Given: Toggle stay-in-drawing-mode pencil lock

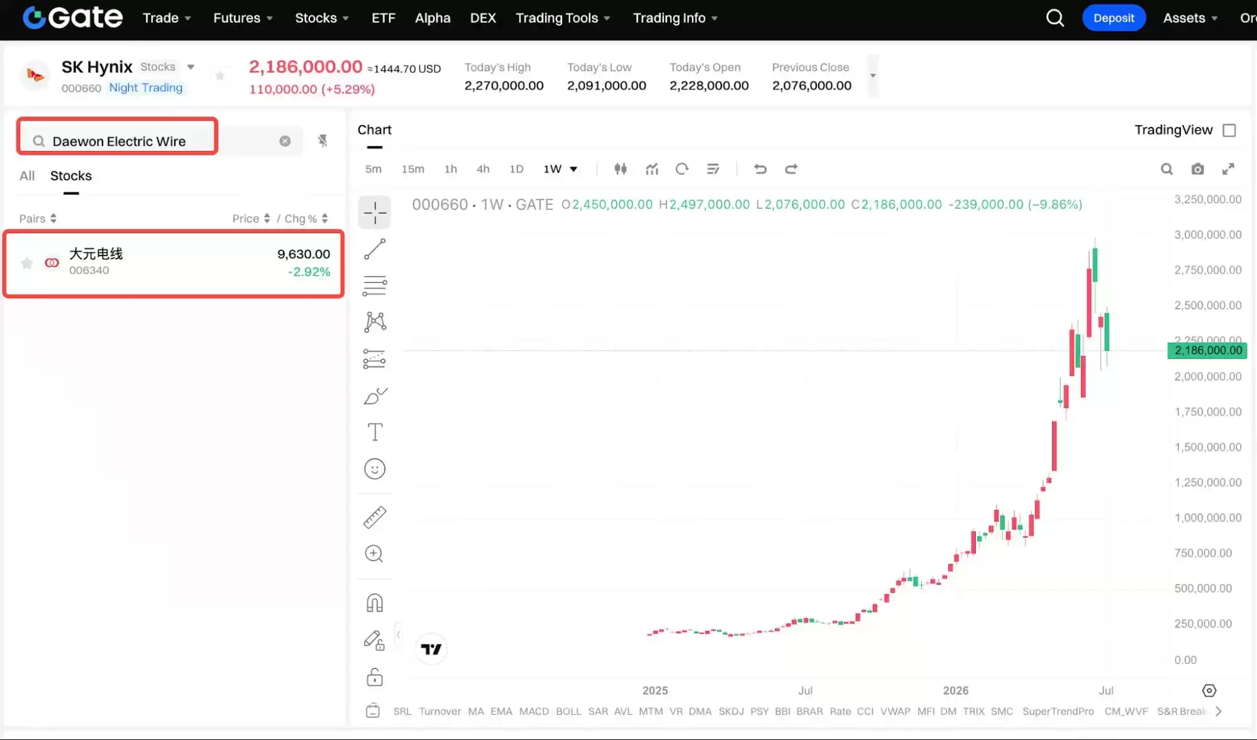Looking at the screenshot, I should tap(375, 640).
